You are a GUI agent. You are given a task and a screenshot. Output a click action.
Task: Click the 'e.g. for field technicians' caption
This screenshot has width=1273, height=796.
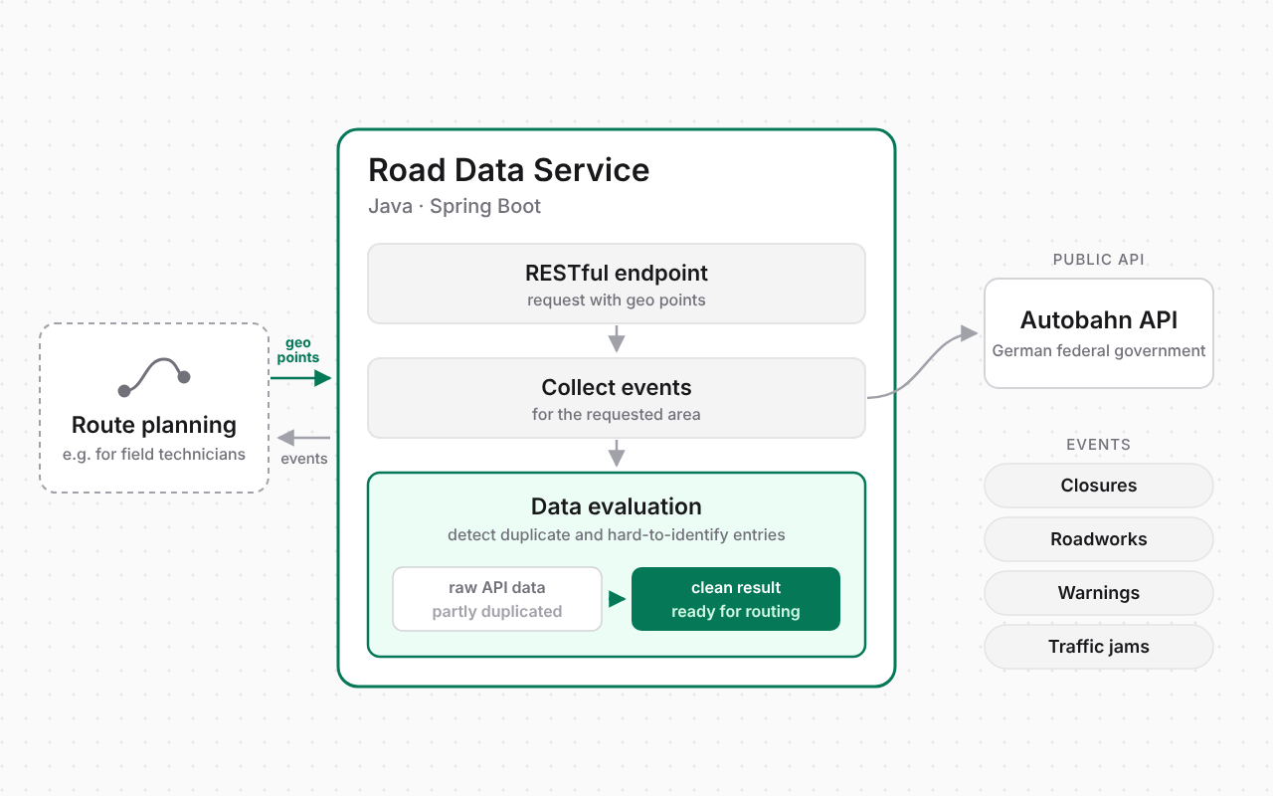[154, 455]
